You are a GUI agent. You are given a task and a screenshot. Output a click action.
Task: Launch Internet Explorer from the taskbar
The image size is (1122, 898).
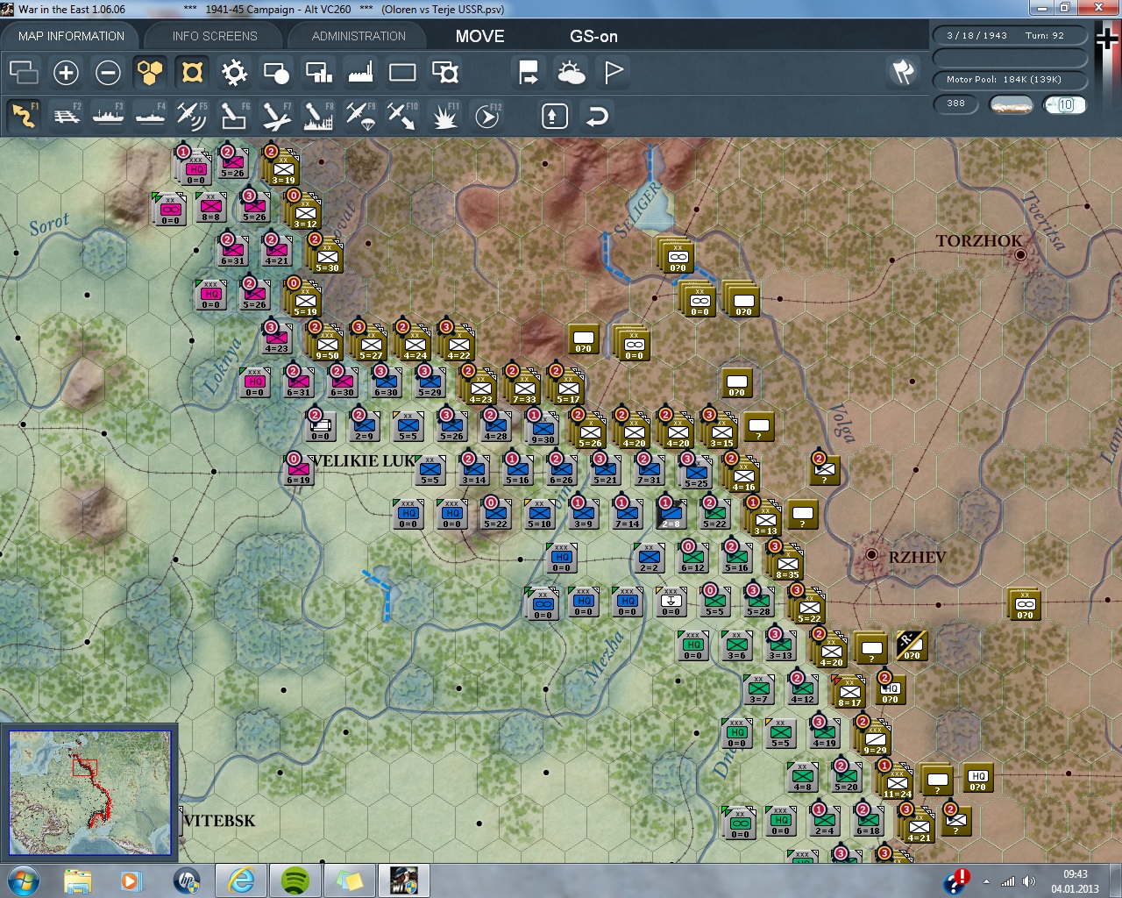pyautogui.click(x=241, y=880)
